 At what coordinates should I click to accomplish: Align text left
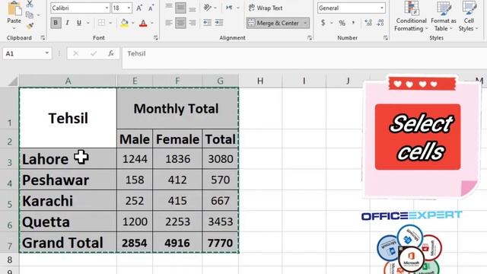pos(169,23)
